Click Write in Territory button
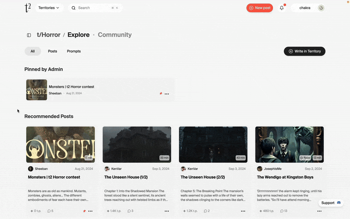This screenshot has width=350, height=219. [x=304, y=51]
